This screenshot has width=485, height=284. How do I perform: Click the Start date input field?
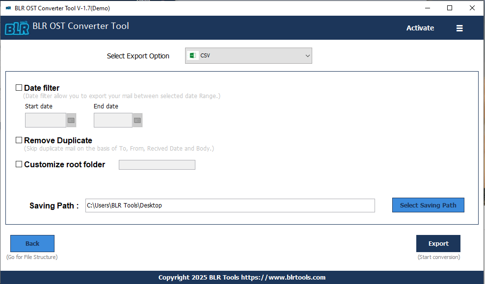click(45, 120)
